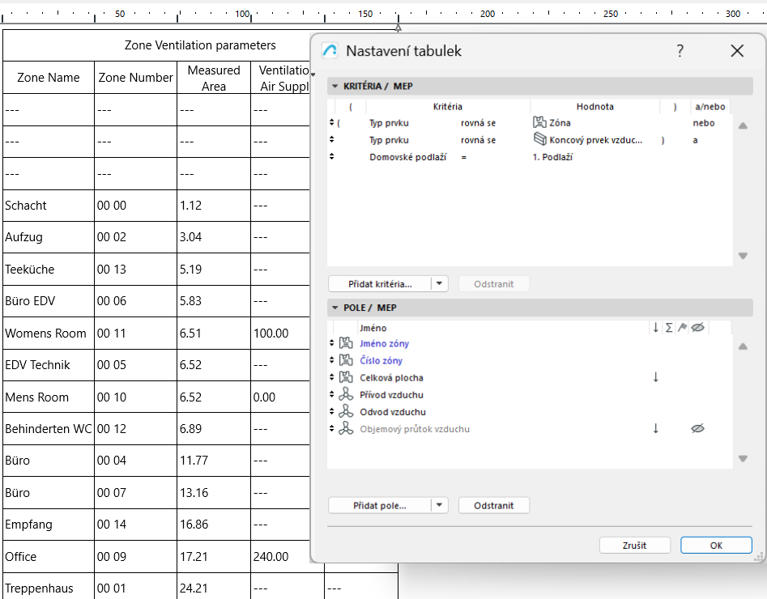Click the ArchiCAD logo in the dialog title bar
The height and width of the screenshot is (599, 767).
pos(330,50)
